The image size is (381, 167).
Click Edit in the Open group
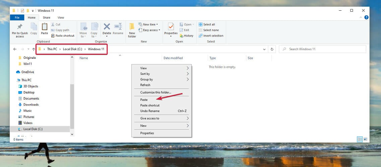(184, 30)
